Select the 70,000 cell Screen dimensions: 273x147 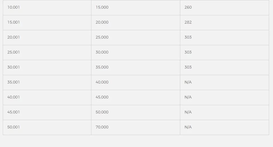[136, 127]
